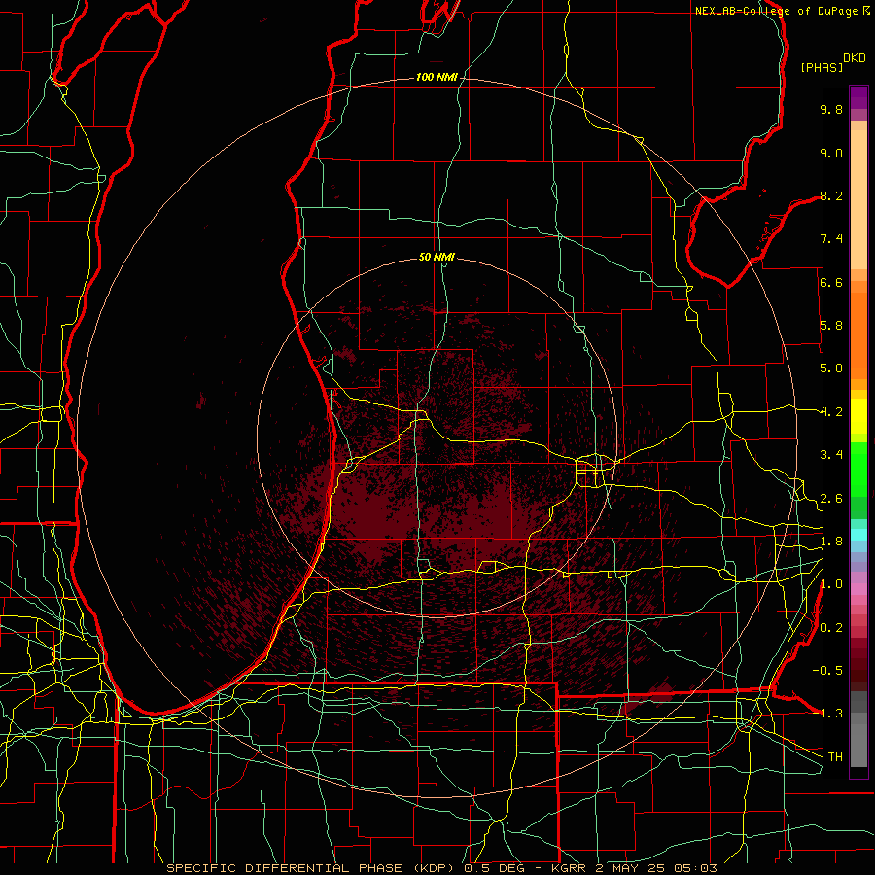Click the 7.4 value on color scale
The image size is (875, 875).
pyautogui.click(x=831, y=239)
